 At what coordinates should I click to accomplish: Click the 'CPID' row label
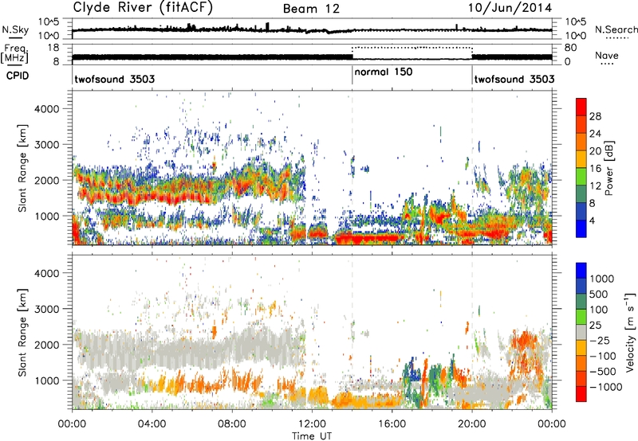pos(18,76)
